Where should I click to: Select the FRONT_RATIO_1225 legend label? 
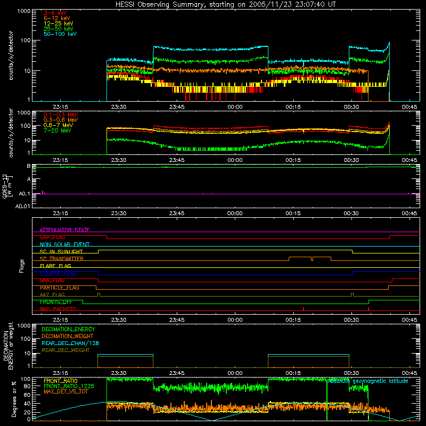pos(69,386)
